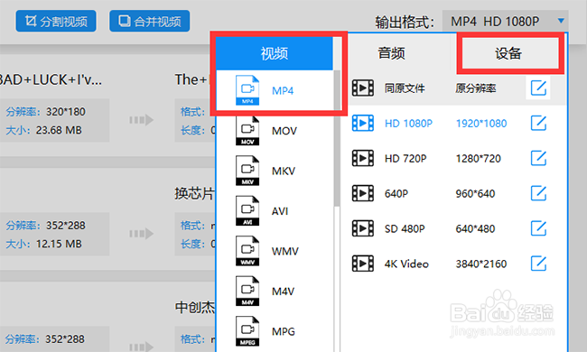
Task: Click the 原分辨率 resolution label
Action: point(475,88)
